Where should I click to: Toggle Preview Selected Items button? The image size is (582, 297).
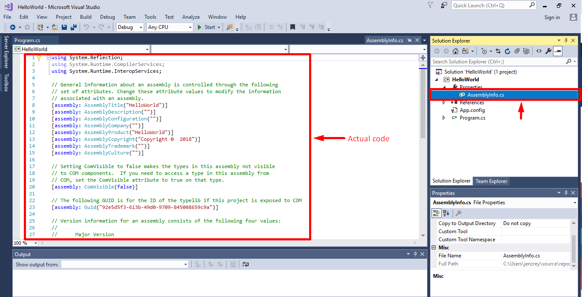(558, 51)
